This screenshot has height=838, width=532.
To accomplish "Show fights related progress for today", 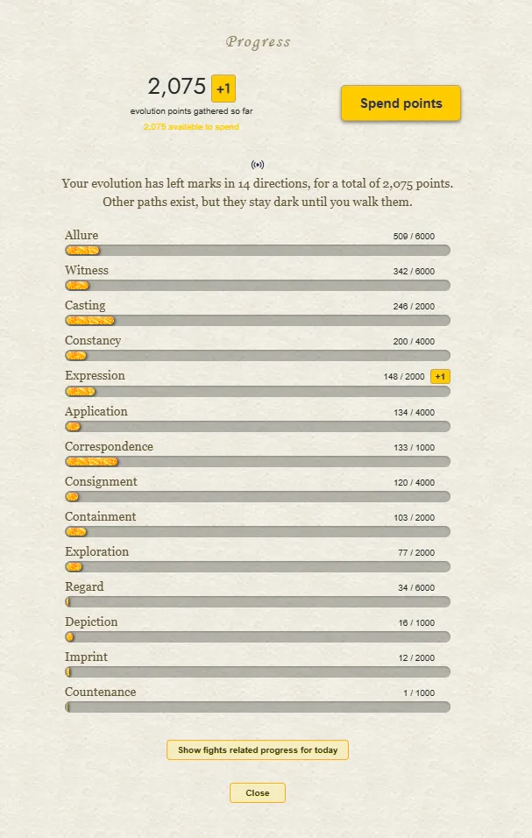I will (258, 749).
